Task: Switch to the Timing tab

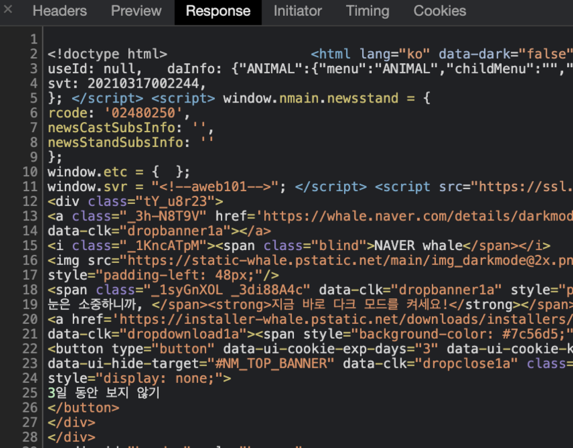Action: [368, 11]
